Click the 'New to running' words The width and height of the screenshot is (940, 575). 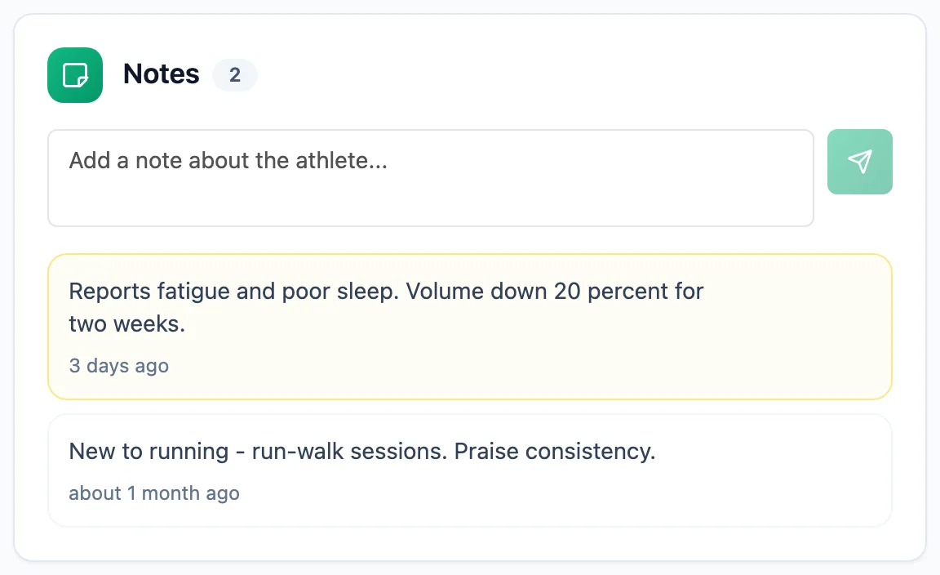149,452
